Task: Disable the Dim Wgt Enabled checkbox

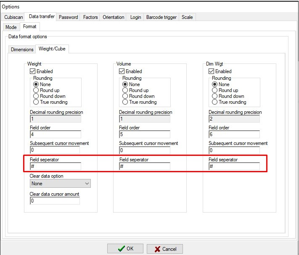Action: click(212, 71)
